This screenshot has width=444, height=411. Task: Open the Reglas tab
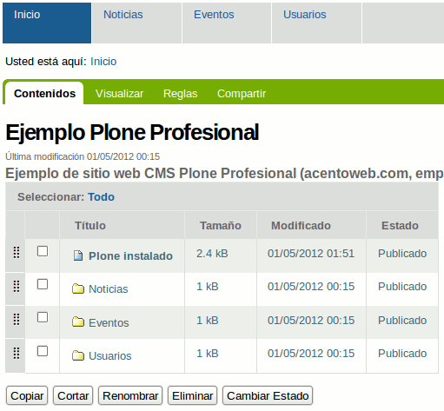pyautogui.click(x=180, y=94)
